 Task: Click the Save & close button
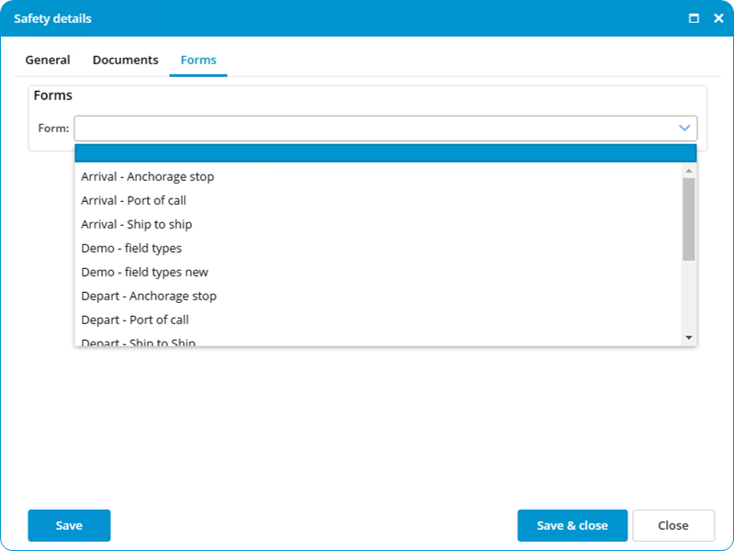click(572, 525)
